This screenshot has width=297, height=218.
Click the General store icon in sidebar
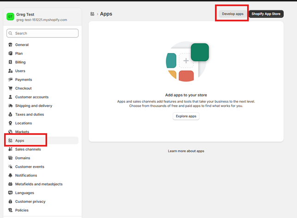tap(11, 45)
